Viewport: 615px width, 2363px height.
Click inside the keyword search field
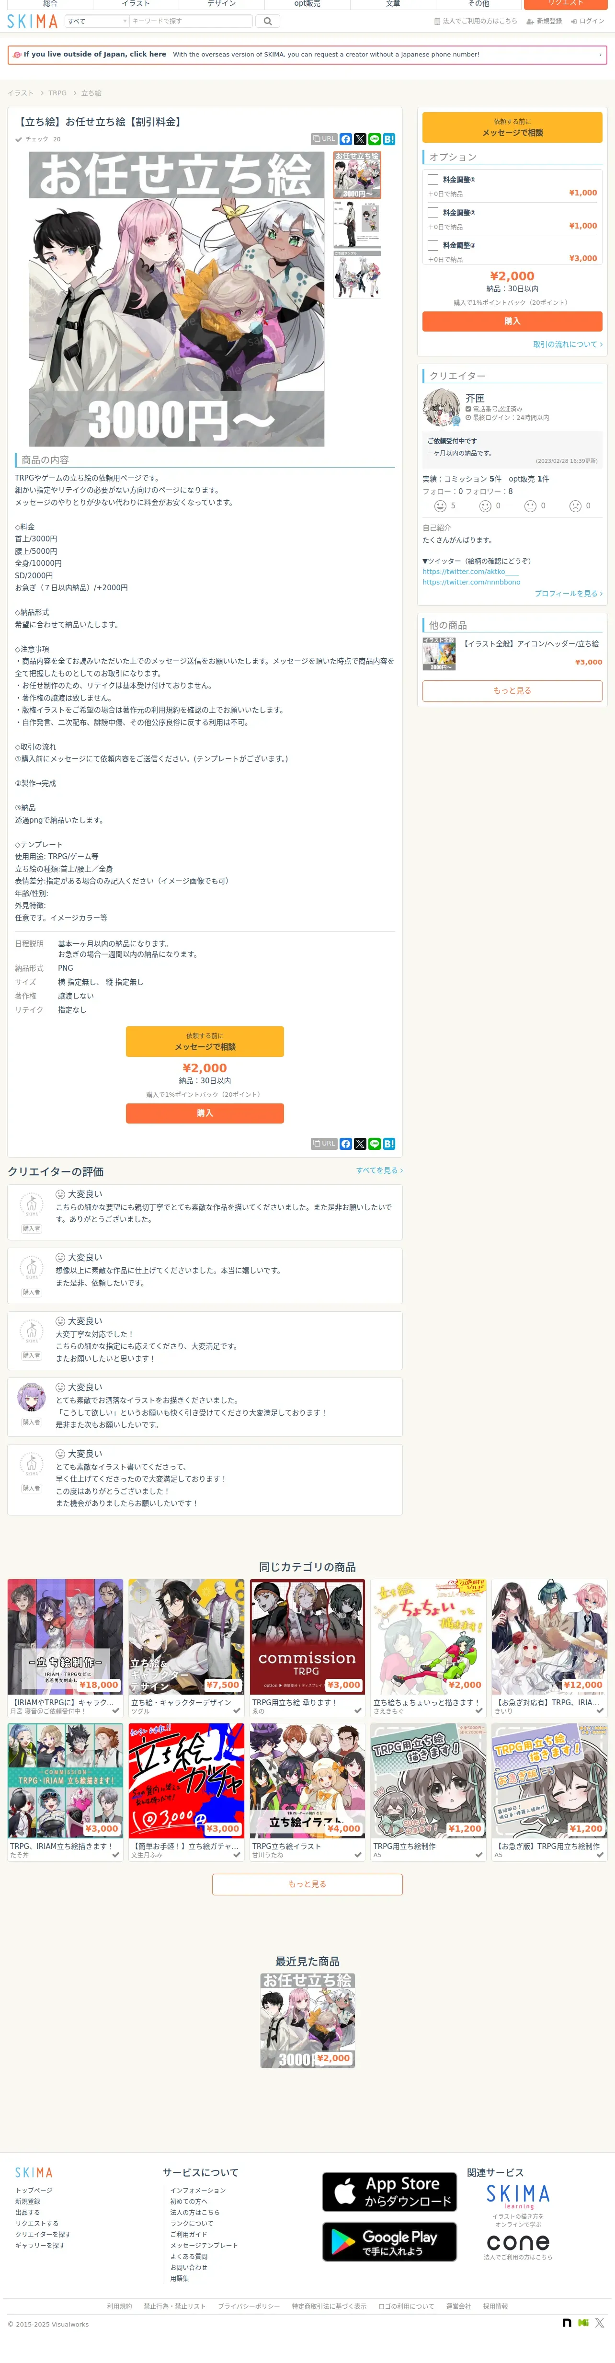pyautogui.click(x=191, y=21)
